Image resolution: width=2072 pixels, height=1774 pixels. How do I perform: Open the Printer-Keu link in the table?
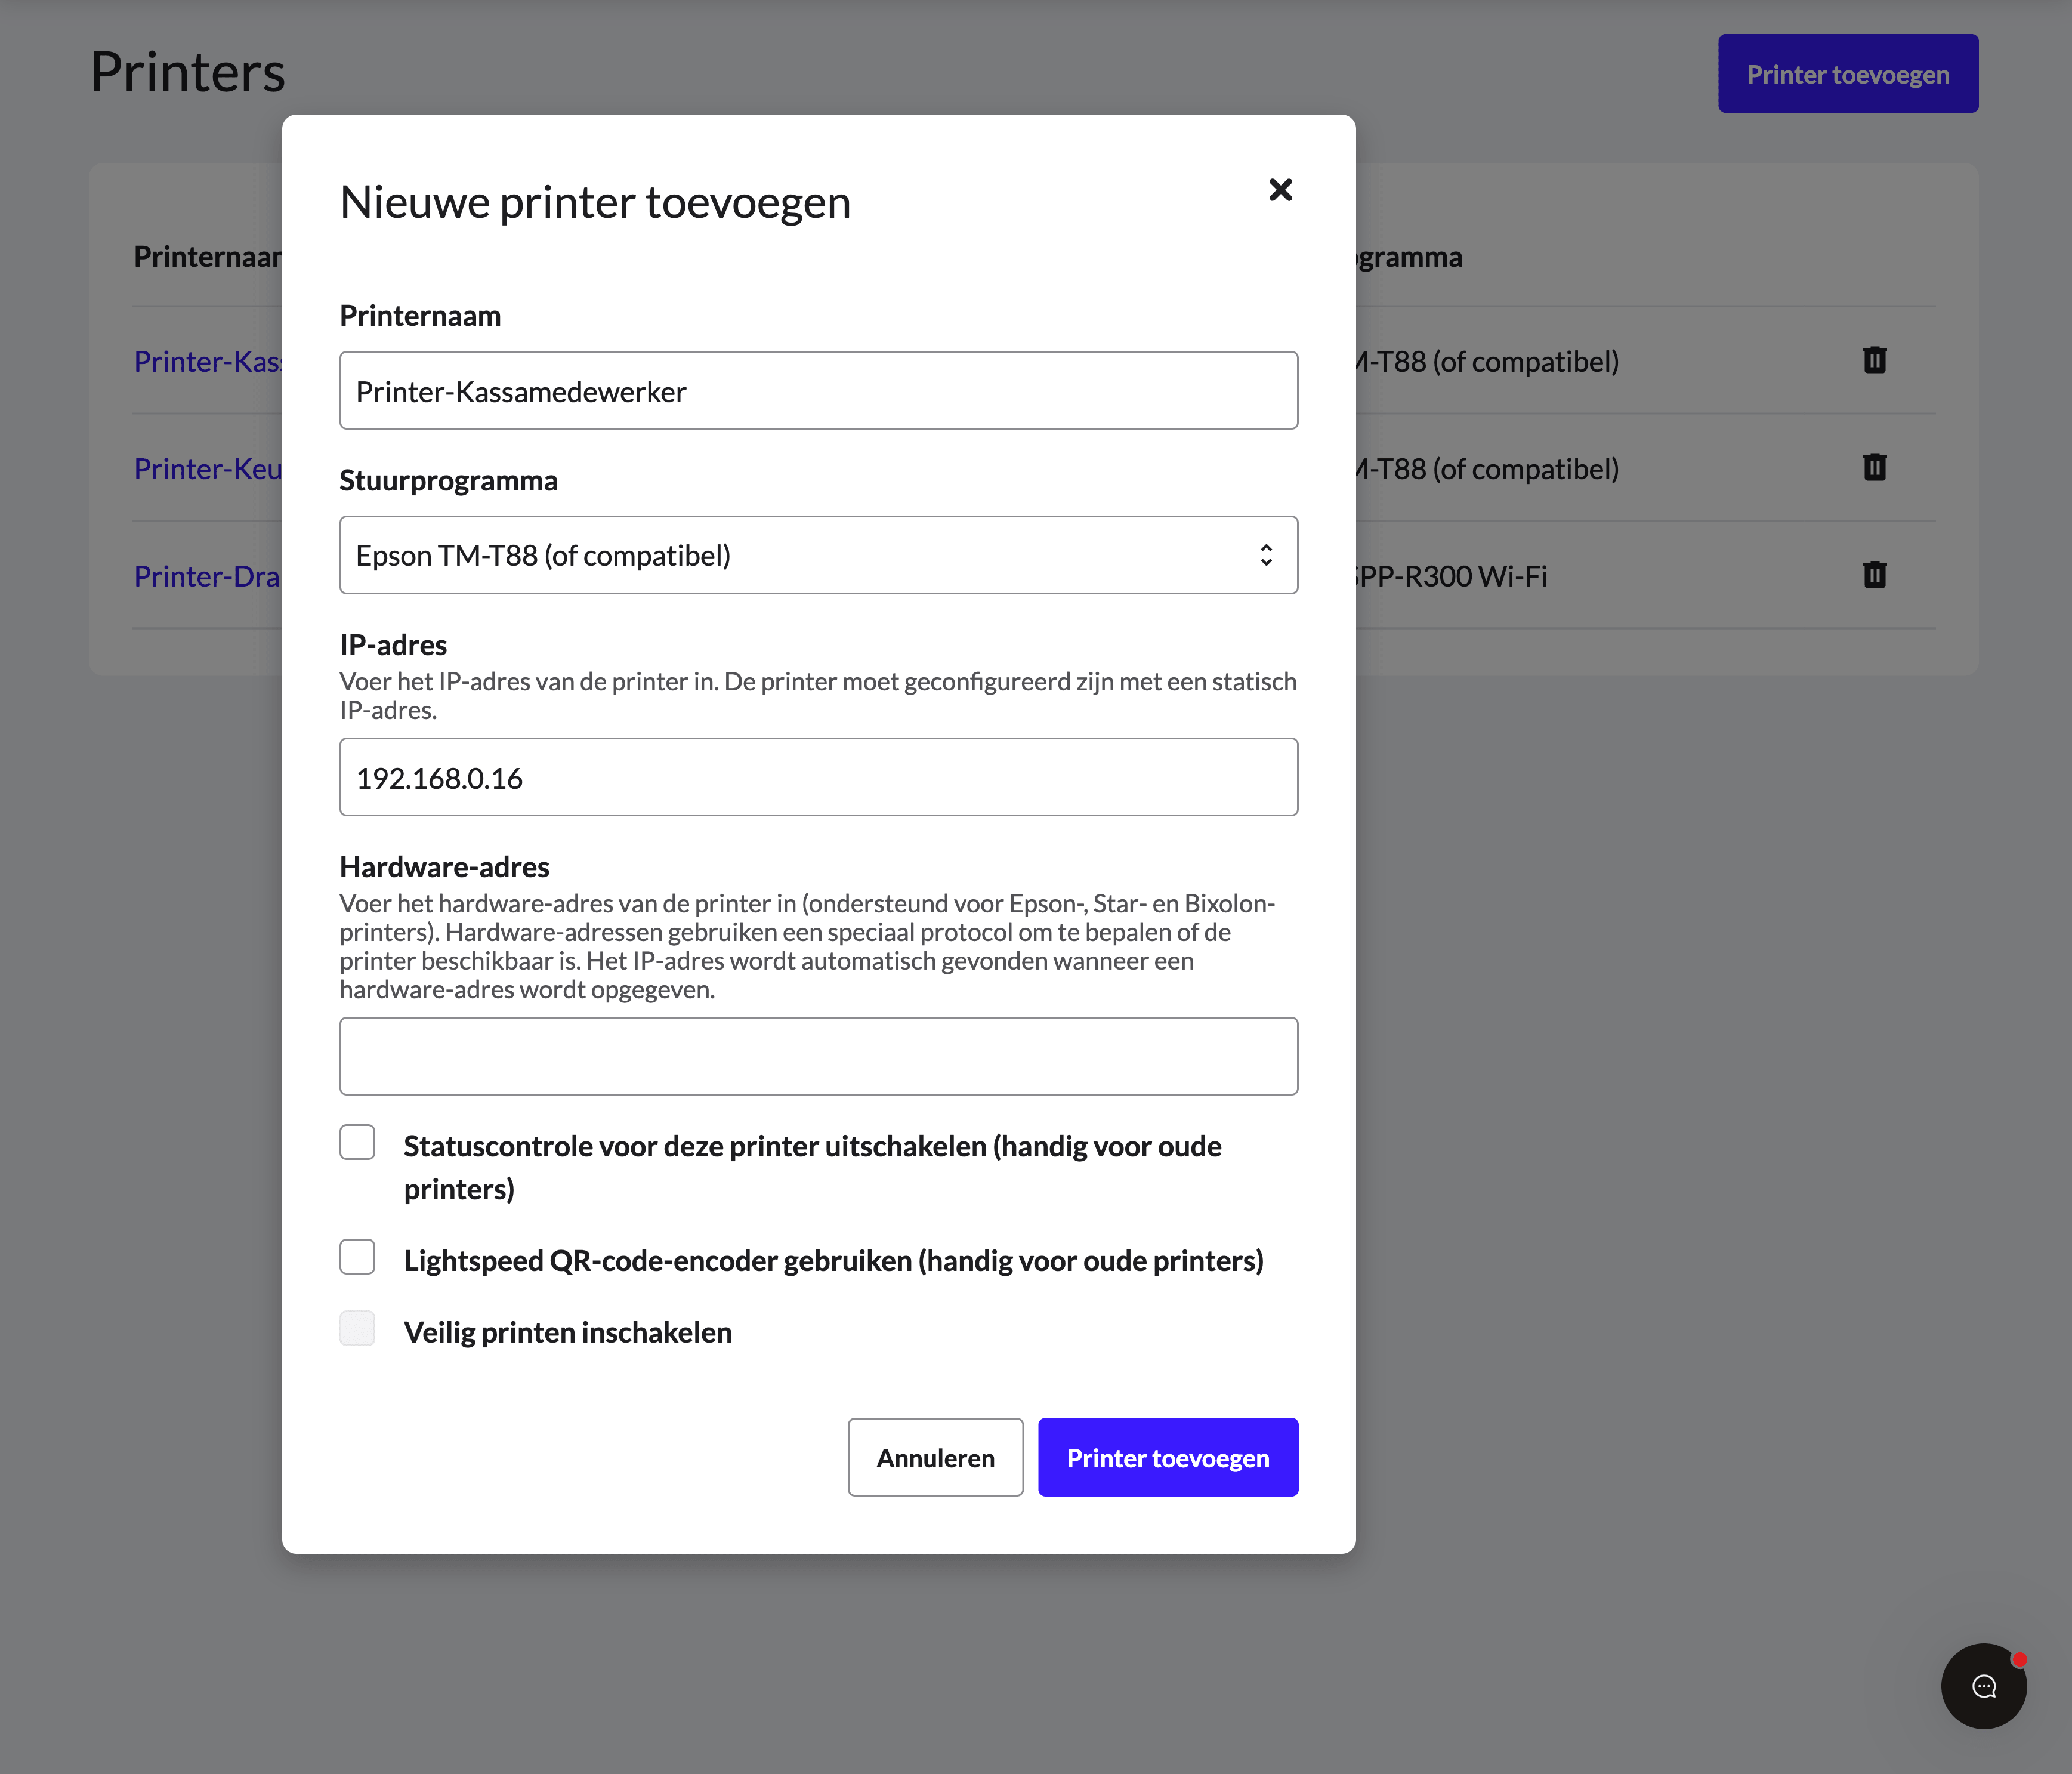pyautogui.click(x=208, y=469)
